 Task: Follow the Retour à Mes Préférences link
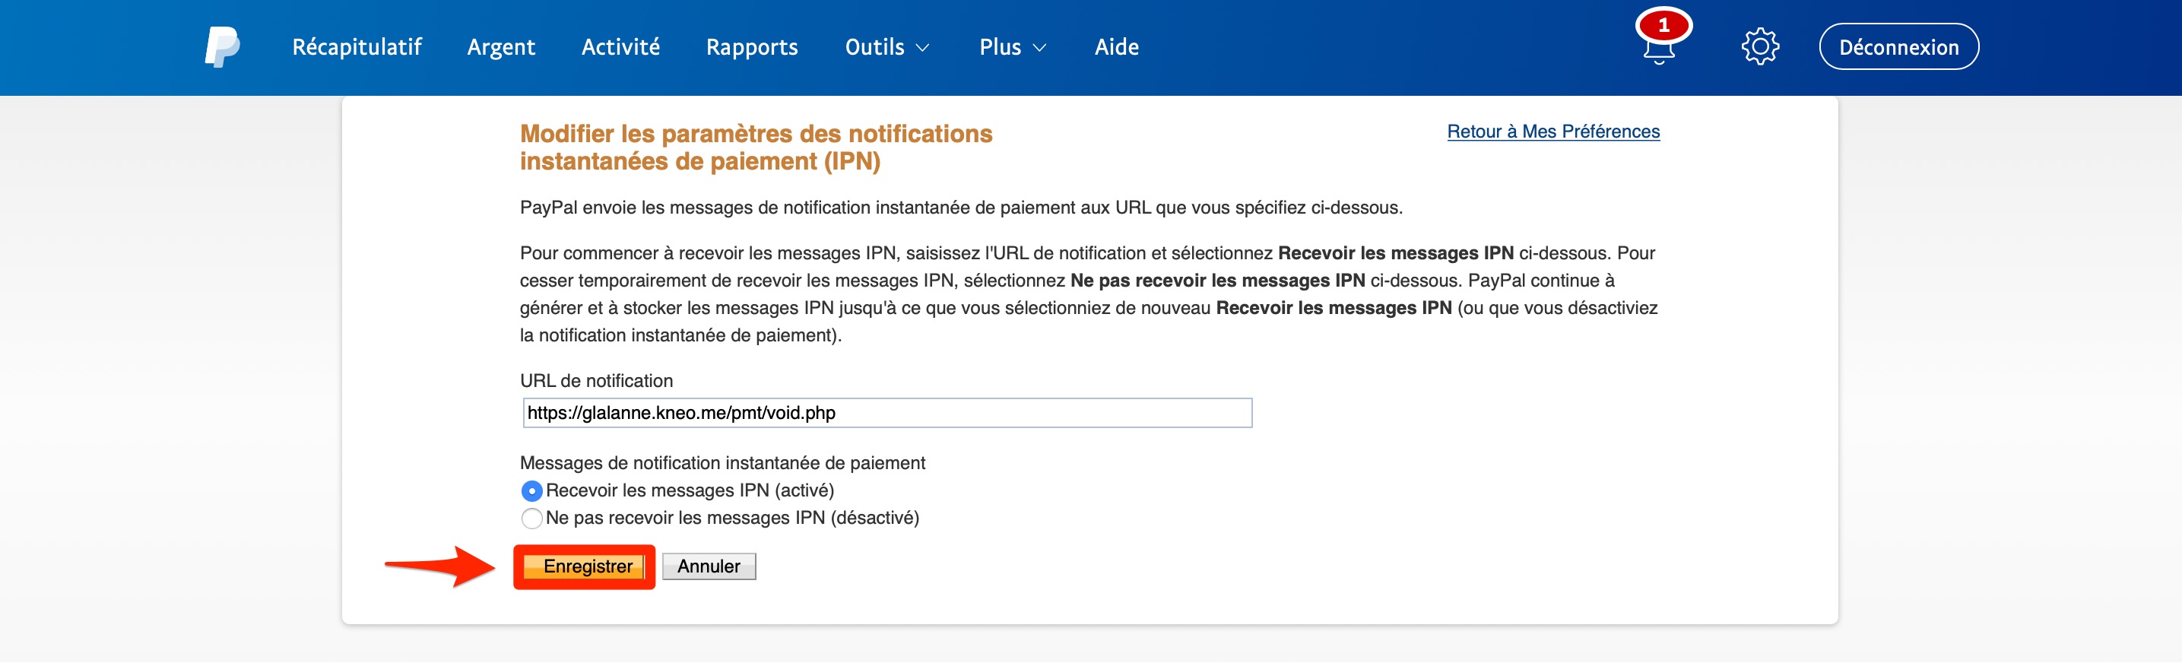(x=1552, y=132)
